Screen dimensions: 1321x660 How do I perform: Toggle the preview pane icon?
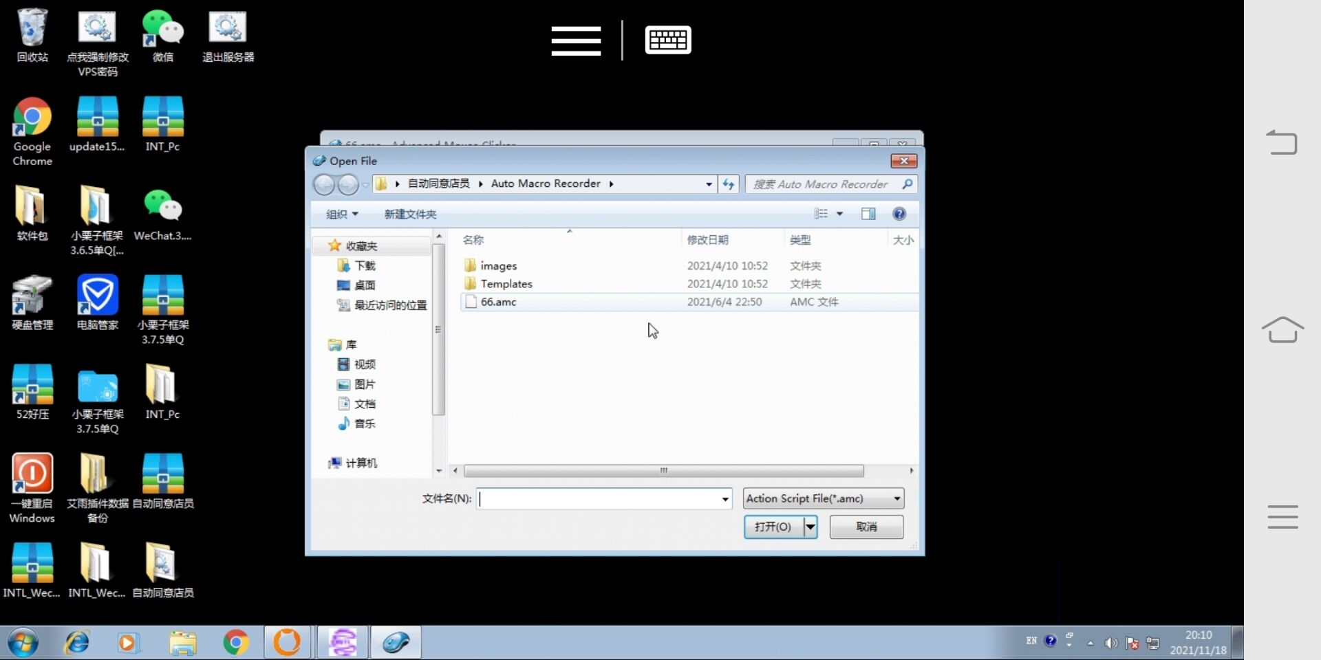(x=868, y=214)
